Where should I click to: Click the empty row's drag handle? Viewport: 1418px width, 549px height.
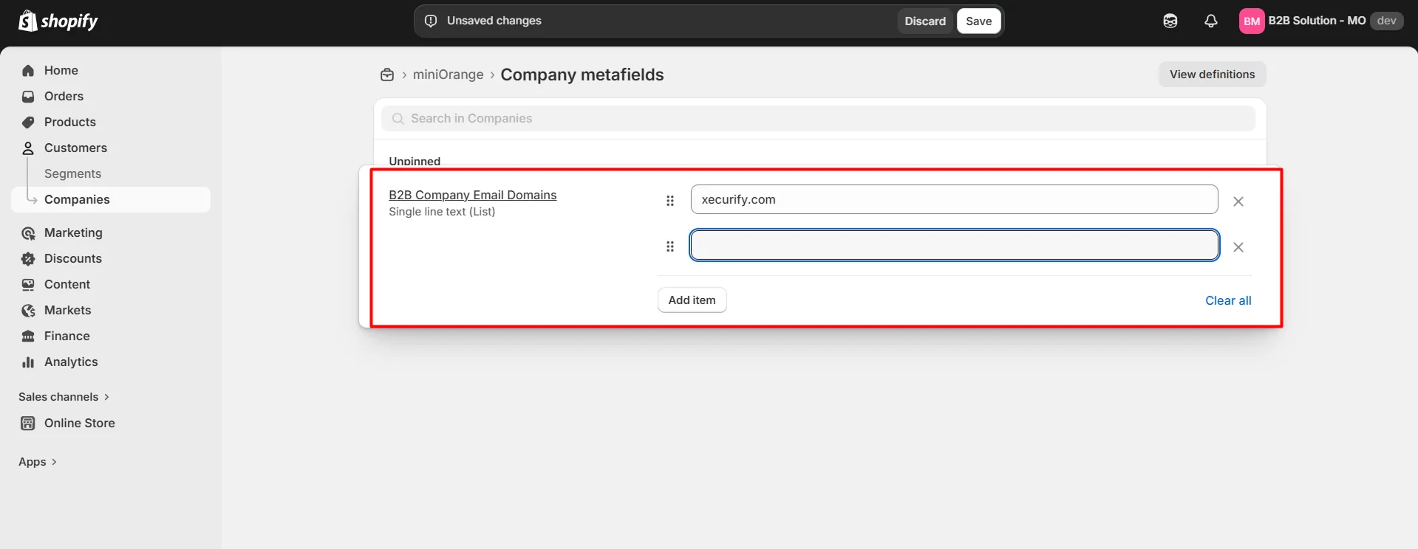(670, 246)
